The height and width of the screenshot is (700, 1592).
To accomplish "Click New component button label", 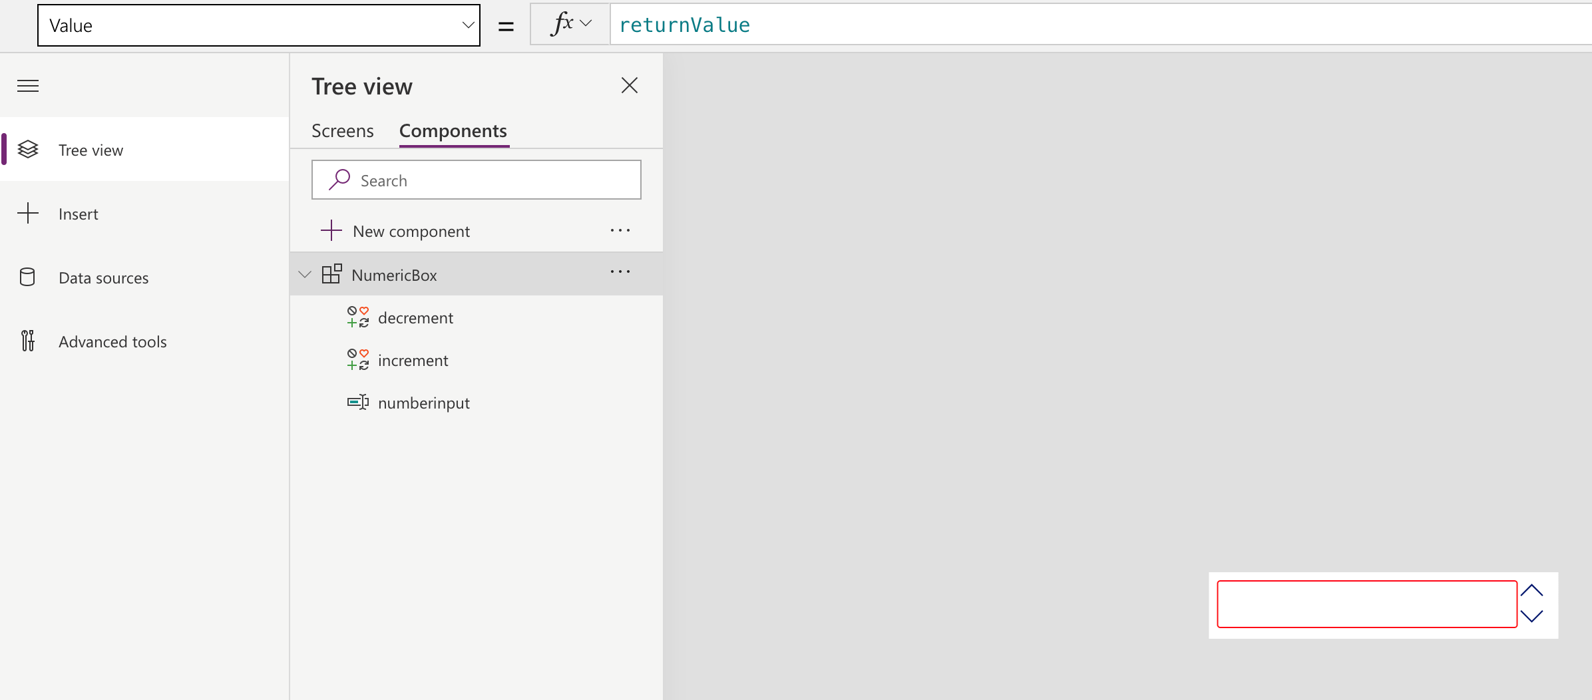I will click(411, 231).
